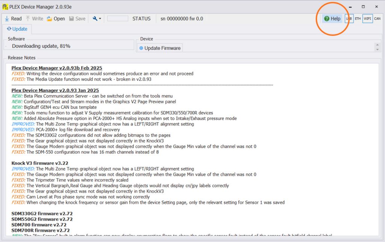
Task: Select the Update tab refresh icon
Action: 9,29
